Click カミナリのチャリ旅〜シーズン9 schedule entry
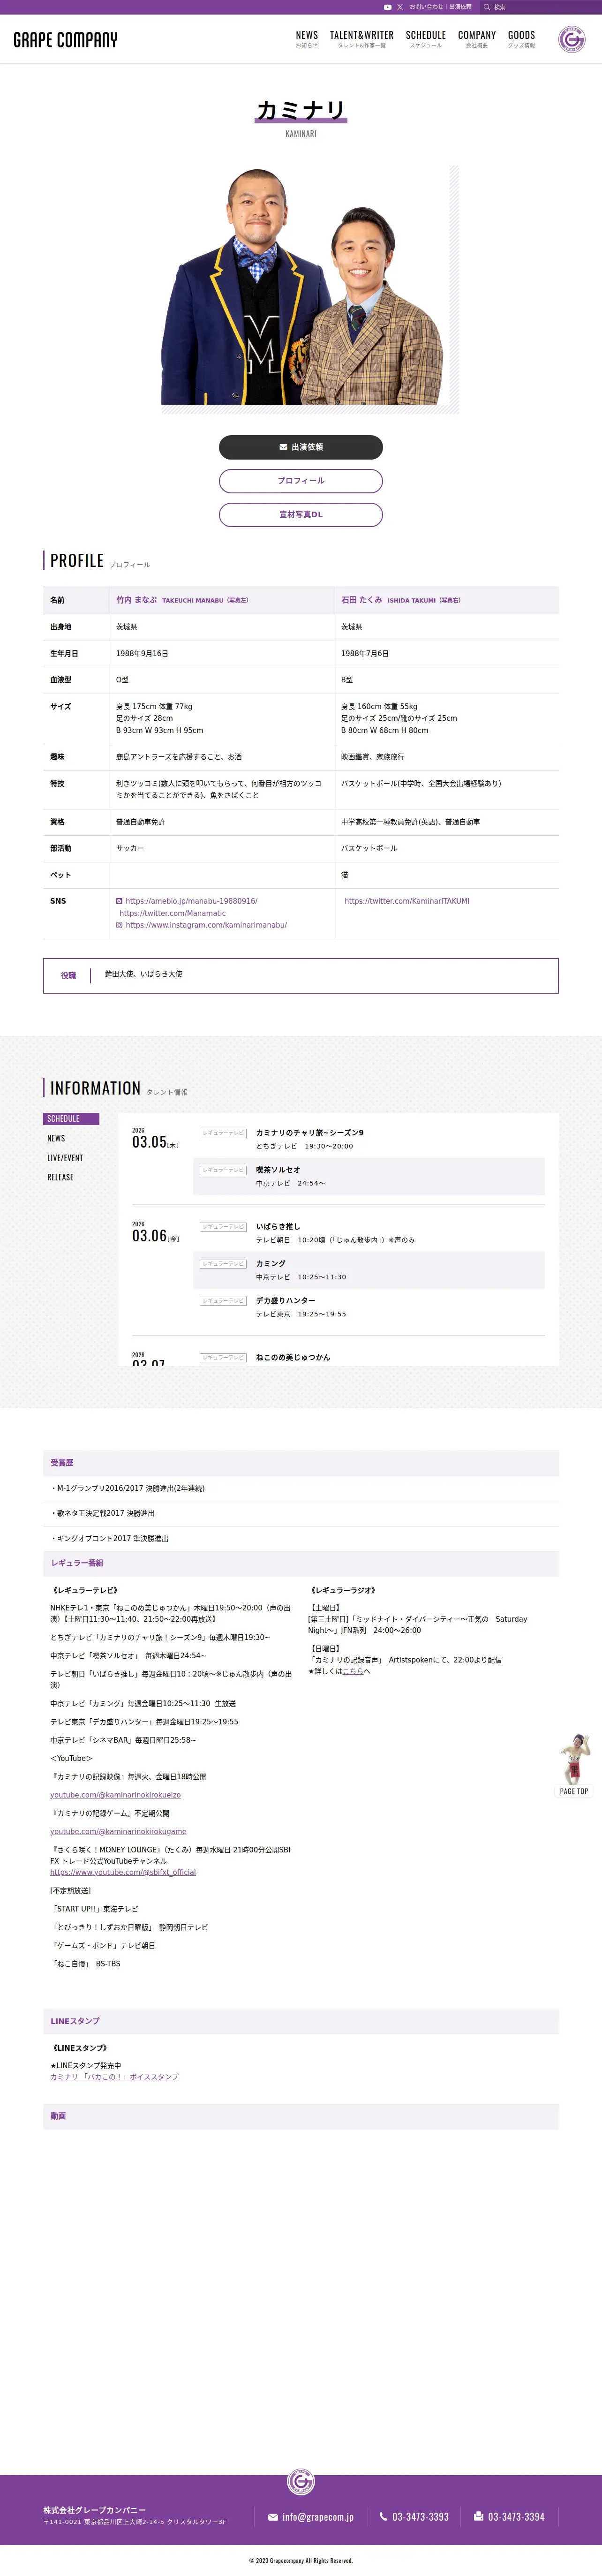The width and height of the screenshot is (602, 2576). pyautogui.click(x=369, y=1139)
